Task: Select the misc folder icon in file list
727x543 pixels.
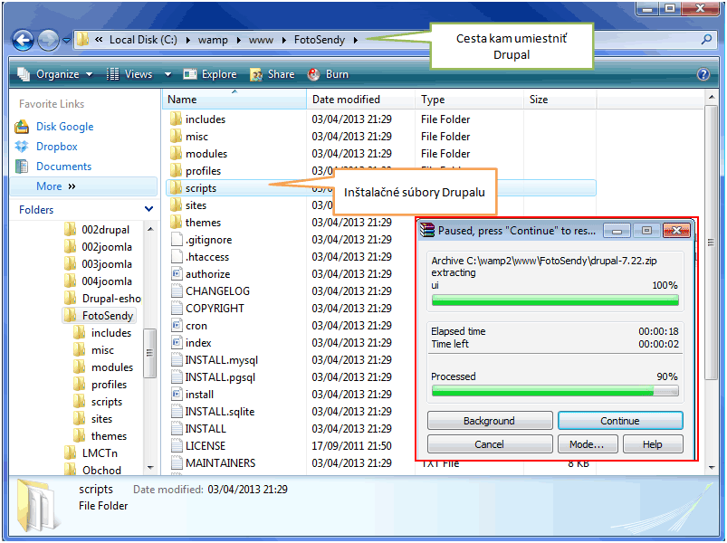Action: [x=176, y=137]
